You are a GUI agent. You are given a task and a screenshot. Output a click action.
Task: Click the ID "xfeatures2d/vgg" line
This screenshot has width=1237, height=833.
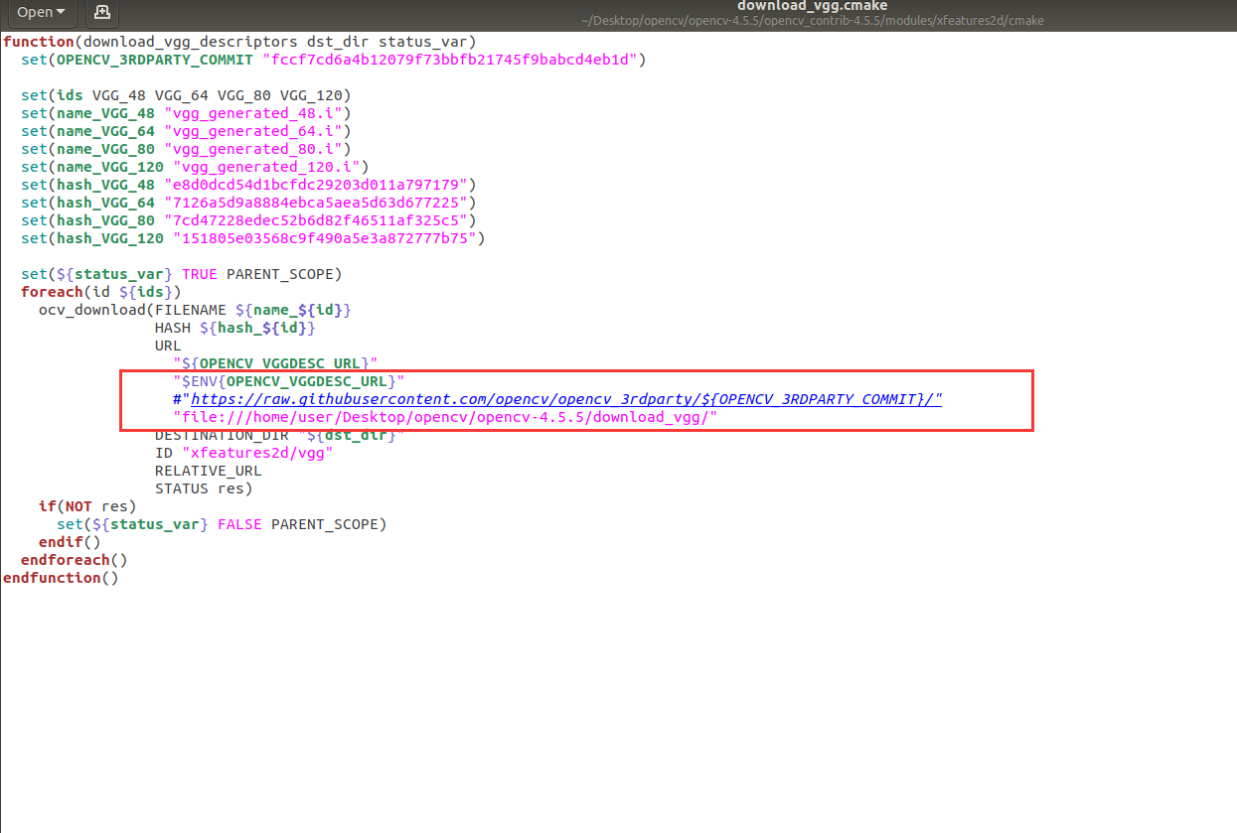(x=244, y=453)
